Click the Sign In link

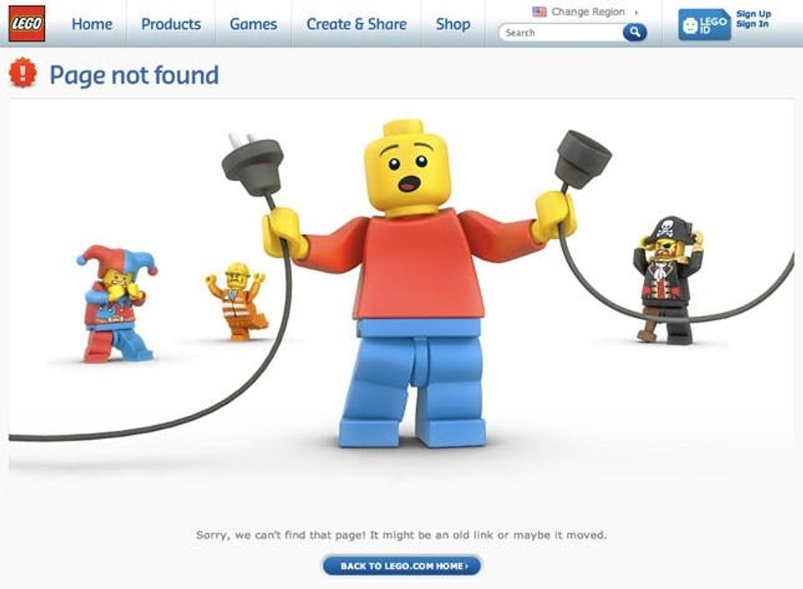752,24
